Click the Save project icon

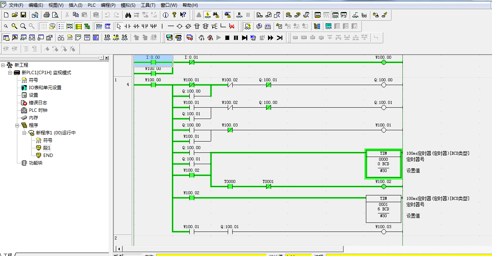(x=23, y=15)
